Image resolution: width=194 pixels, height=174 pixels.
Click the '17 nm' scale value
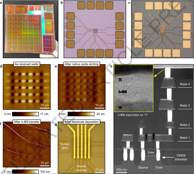44,114
